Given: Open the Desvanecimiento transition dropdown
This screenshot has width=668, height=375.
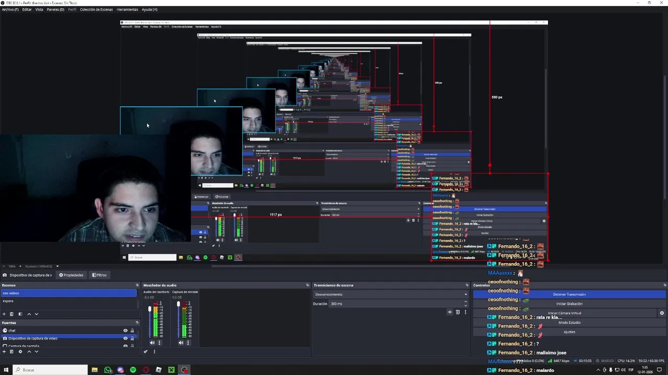Looking at the screenshot, I should pyautogui.click(x=390, y=294).
